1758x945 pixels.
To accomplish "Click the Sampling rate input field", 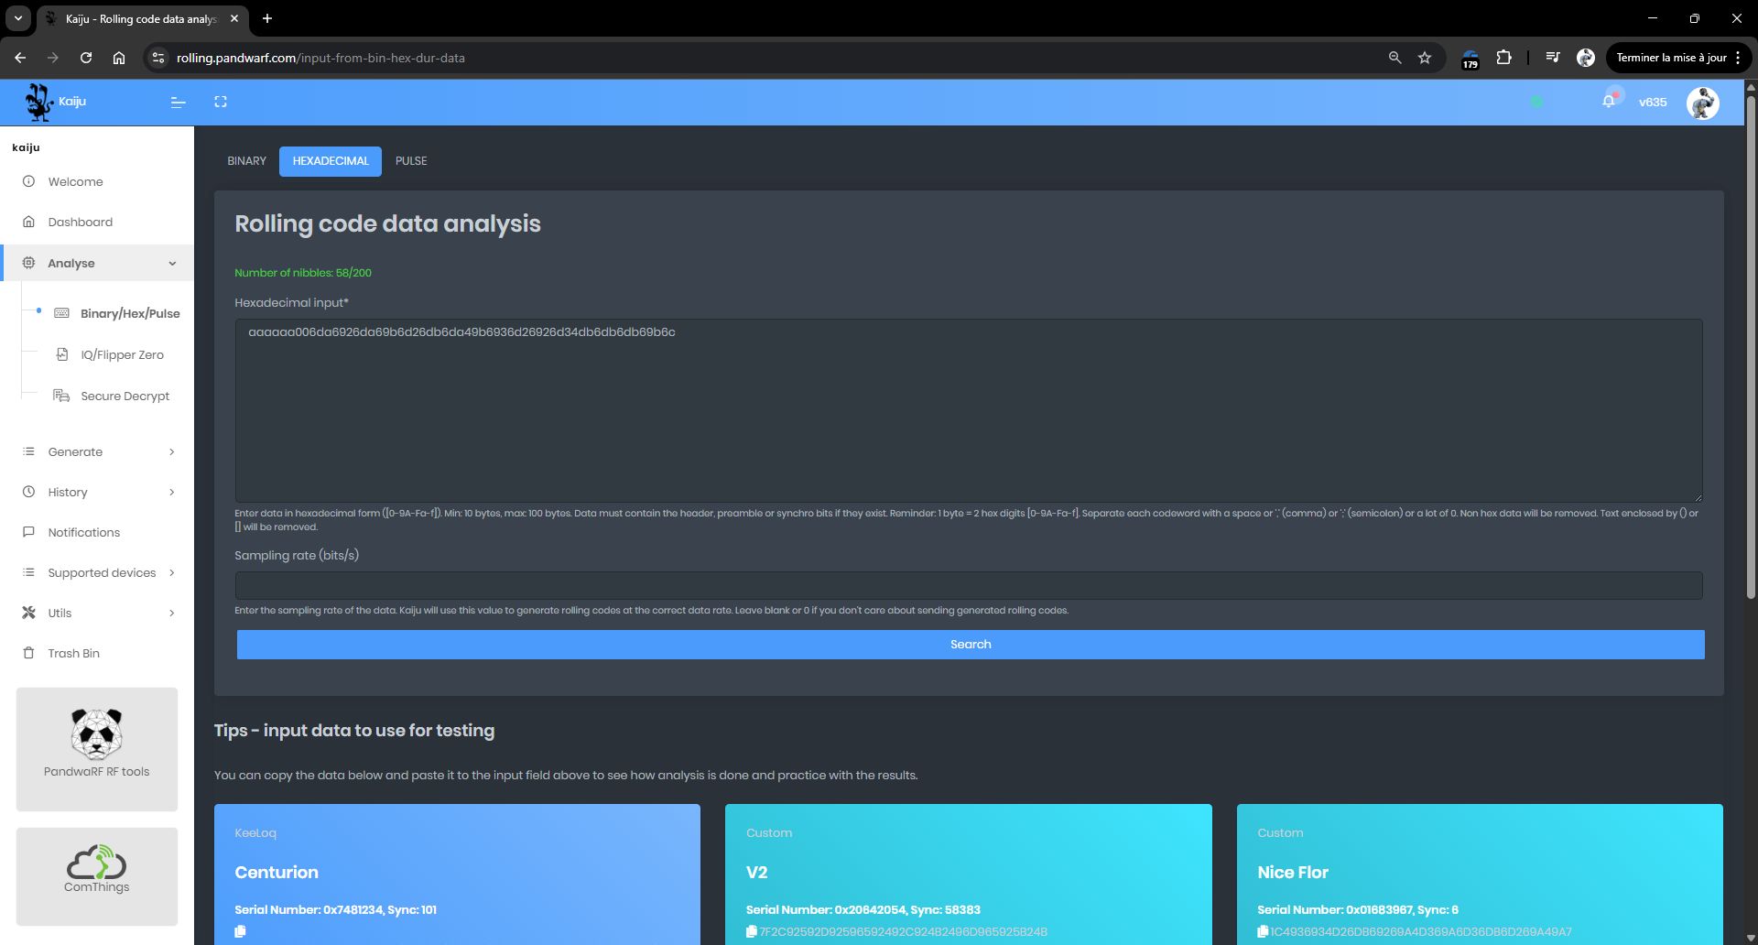I will [x=968, y=586].
